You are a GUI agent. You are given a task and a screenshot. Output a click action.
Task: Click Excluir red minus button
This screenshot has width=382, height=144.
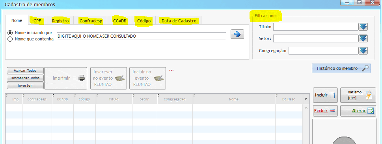coord(325,111)
